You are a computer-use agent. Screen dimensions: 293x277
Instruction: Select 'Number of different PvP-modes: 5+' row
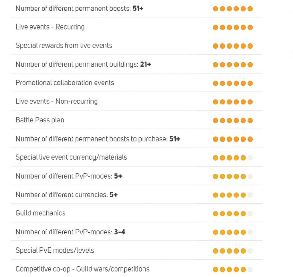coord(69,176)
